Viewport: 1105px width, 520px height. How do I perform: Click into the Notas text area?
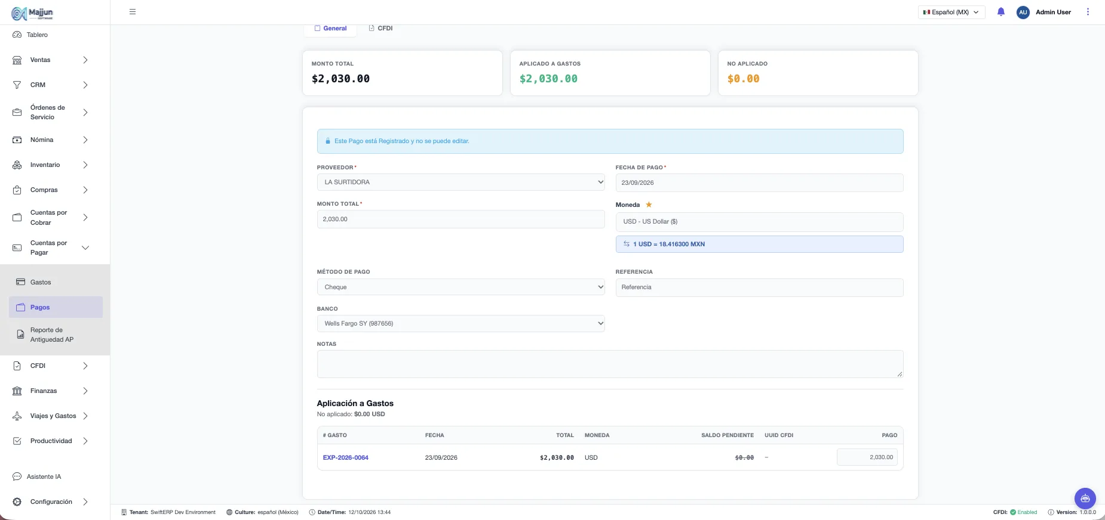[x=610, y=364]
